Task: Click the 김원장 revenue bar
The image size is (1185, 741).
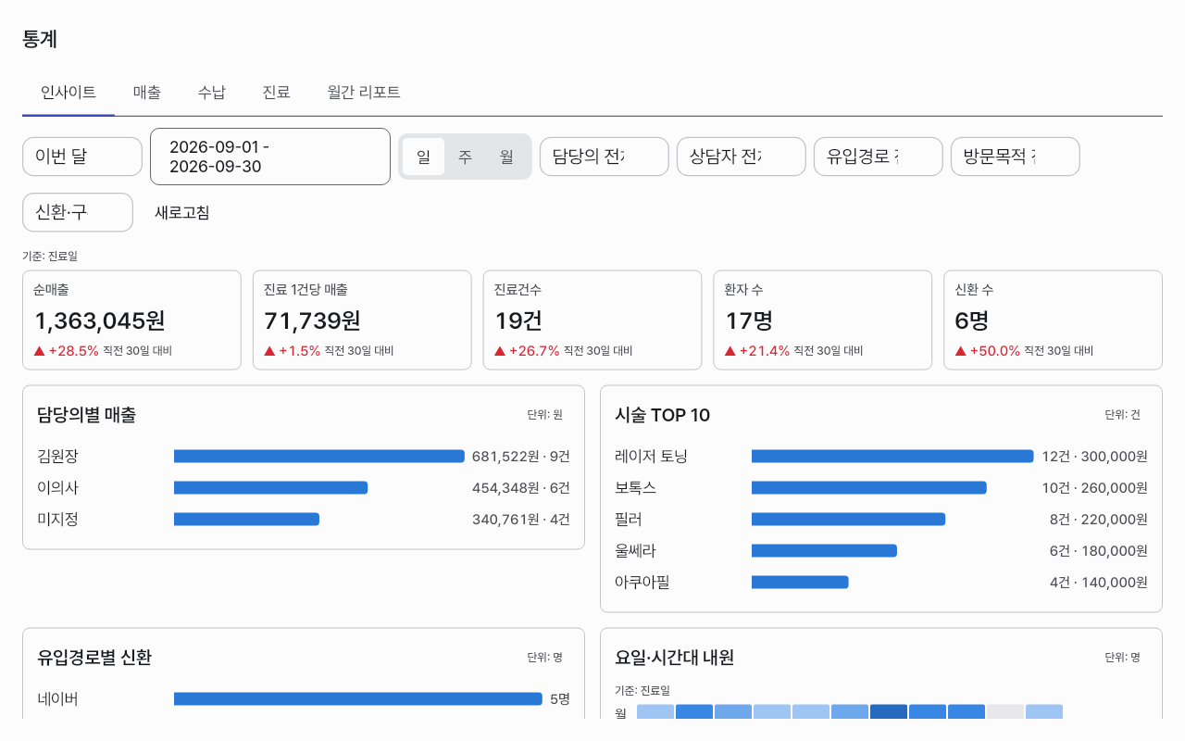Action: pos(319,456)
